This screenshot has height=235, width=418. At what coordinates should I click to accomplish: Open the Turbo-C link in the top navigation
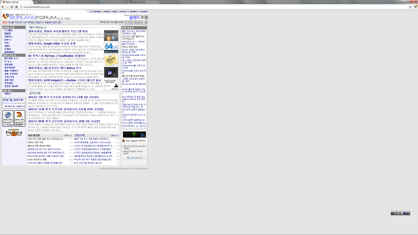tap(123, 11)
